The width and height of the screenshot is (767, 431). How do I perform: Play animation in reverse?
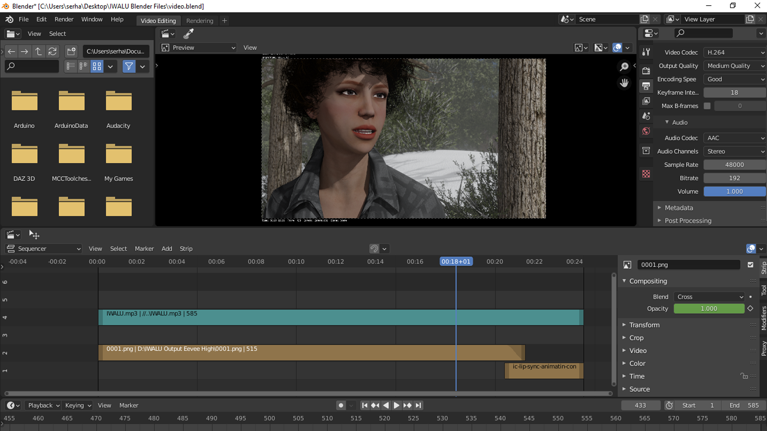pos(386,405)
